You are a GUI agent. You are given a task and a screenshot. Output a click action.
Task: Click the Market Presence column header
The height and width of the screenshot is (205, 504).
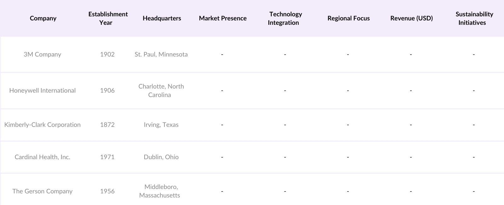[x=223, y=18]
